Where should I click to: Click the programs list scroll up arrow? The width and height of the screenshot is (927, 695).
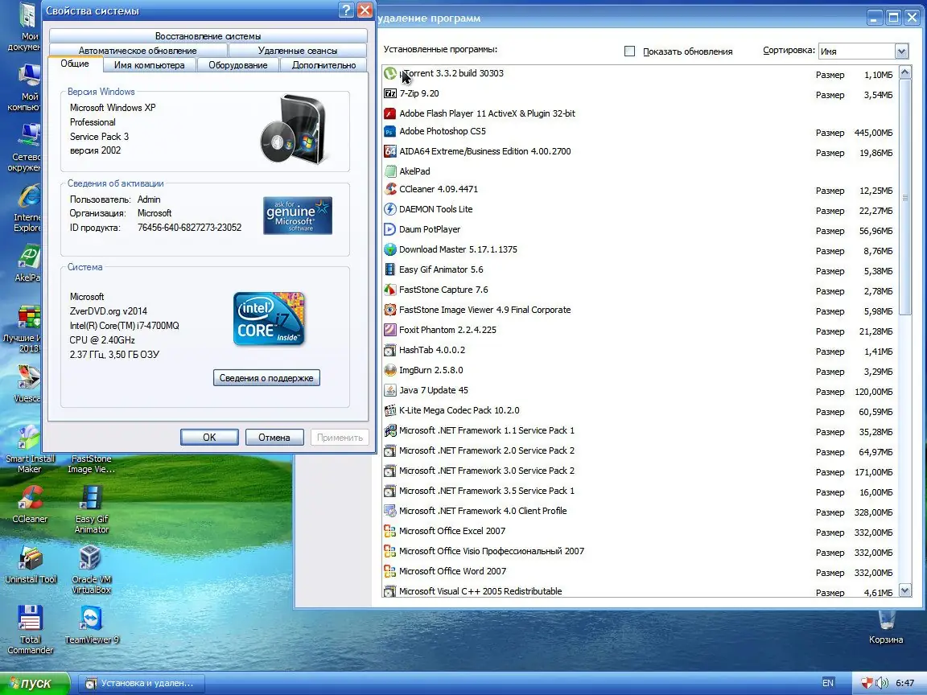905,72
